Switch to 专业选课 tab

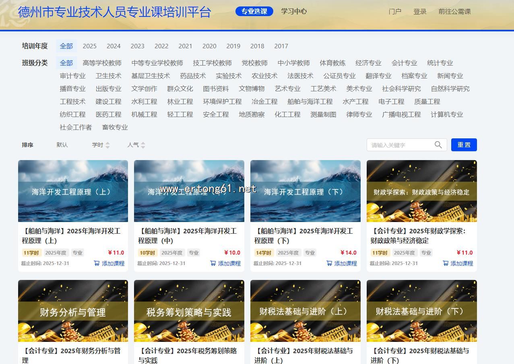point(254,11)
